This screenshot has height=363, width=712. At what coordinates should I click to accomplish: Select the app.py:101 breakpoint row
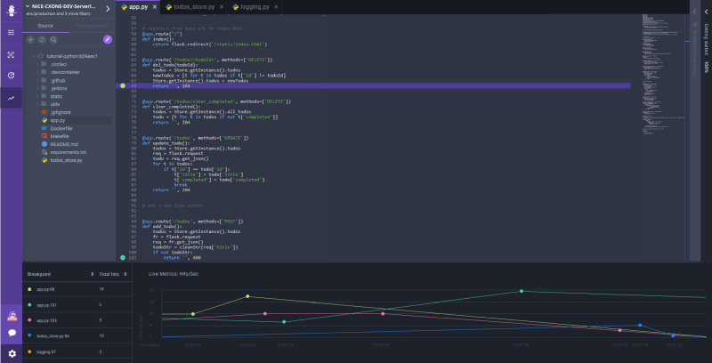77,305
